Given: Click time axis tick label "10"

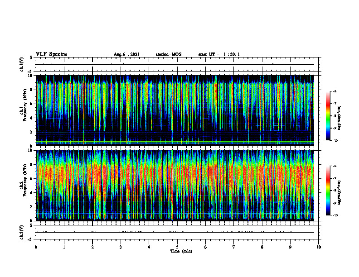Looking at the screenshot, I should coord(319,247).
